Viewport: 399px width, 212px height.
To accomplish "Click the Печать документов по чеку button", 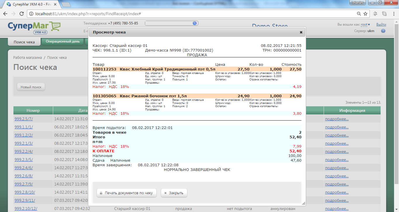I will [x=126, y=193].
